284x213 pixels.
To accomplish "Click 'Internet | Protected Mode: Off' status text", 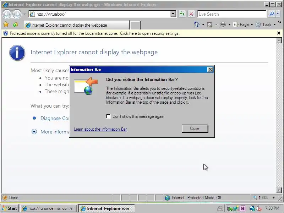I will tap(196, 198).
